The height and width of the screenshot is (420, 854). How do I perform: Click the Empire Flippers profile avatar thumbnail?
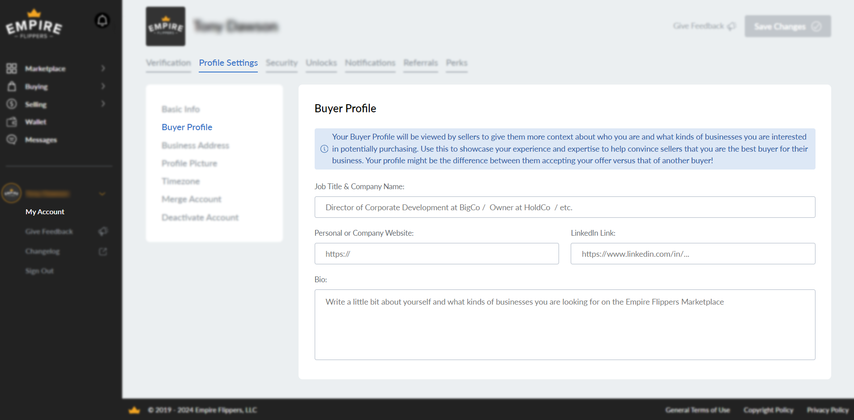(166, 26)
